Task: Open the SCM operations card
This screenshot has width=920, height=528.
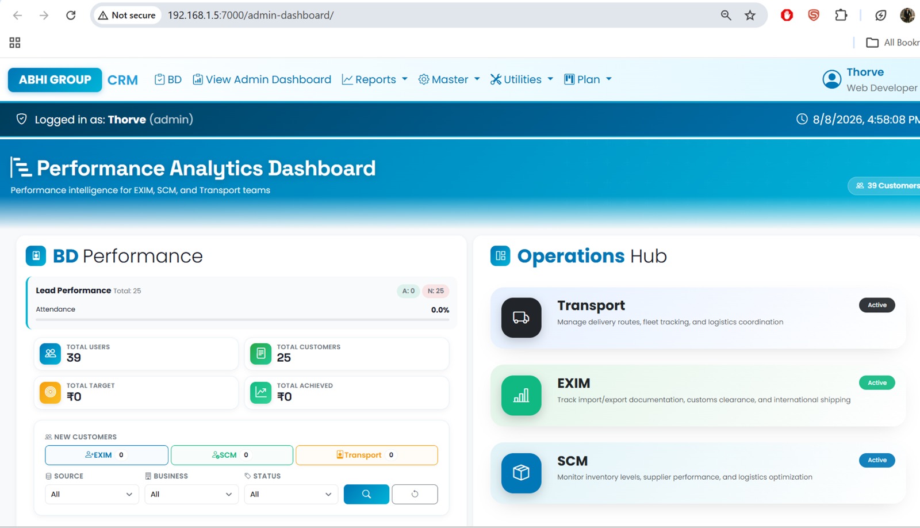Action: (x=698, y=473)
